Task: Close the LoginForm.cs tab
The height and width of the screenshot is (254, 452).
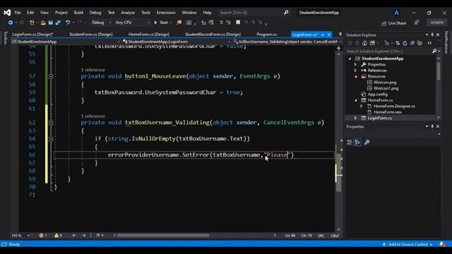Action: (329, 35)
